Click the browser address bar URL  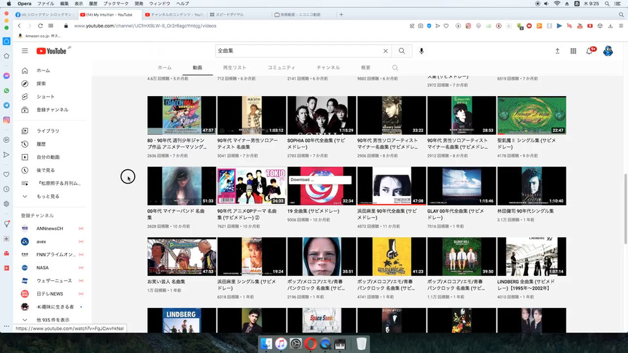tap(145, 25)
